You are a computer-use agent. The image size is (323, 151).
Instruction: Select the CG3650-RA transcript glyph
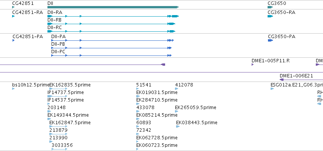click(270, 16)
